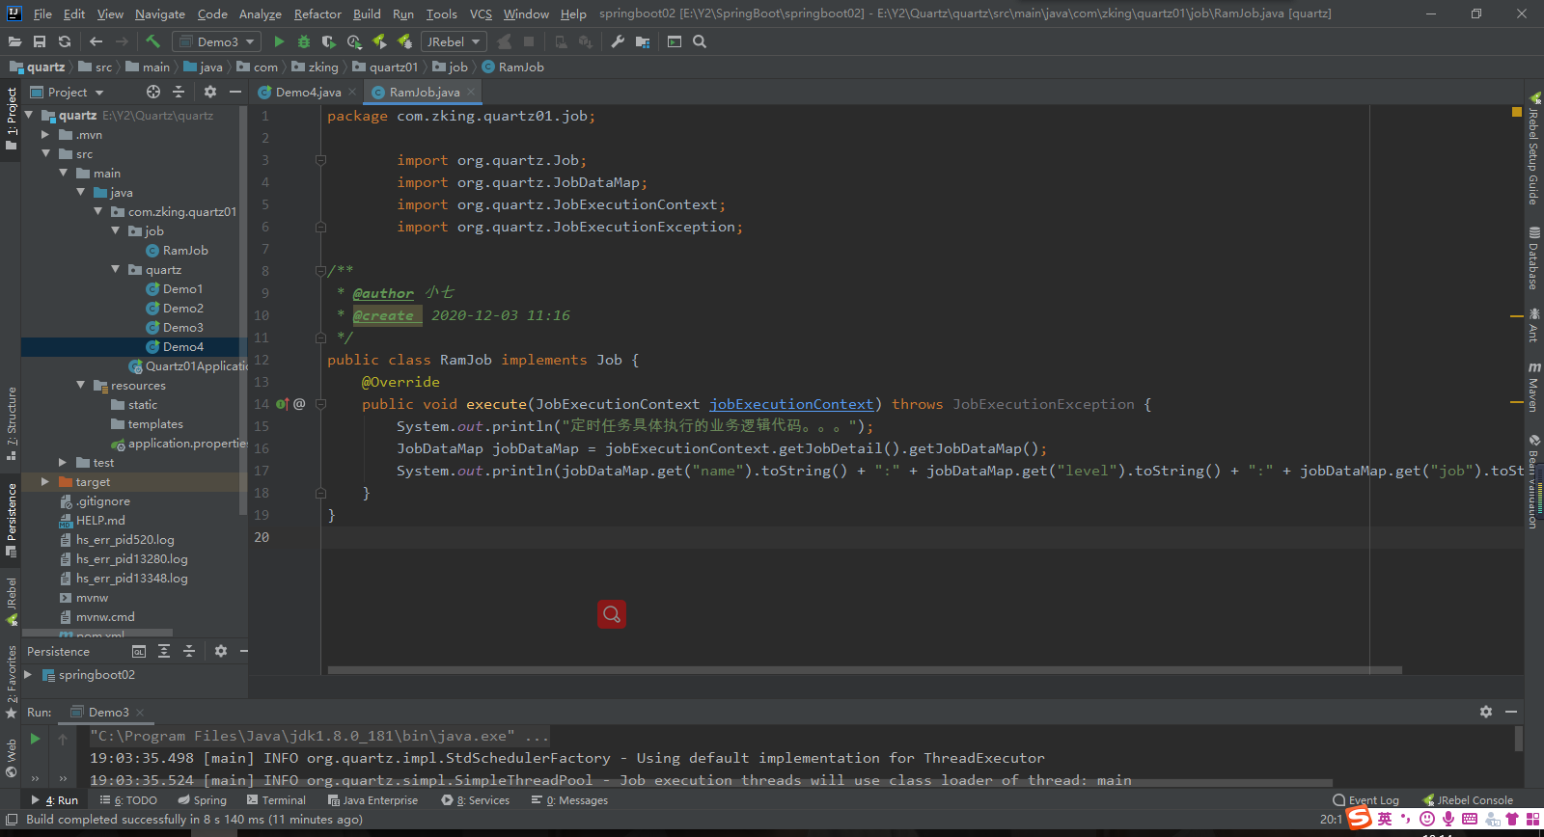Expand the target folder
The width and height of the screenshot is (1544, 837).
(45, 481)
